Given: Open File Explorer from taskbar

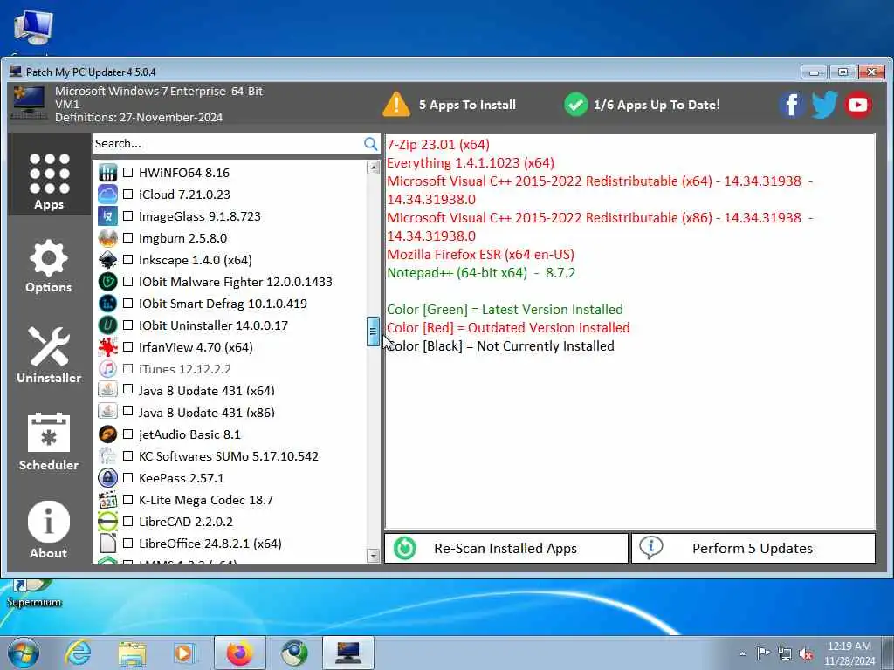Looking at the screenshot, I should pyautogui.click(x=132, y=653).
